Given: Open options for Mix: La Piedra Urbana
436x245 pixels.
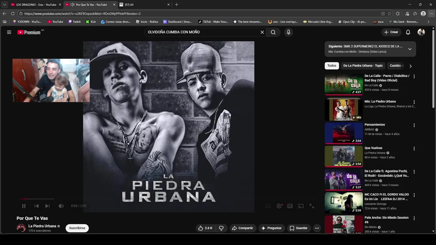Looking at the screenshot, I should 414,102.
